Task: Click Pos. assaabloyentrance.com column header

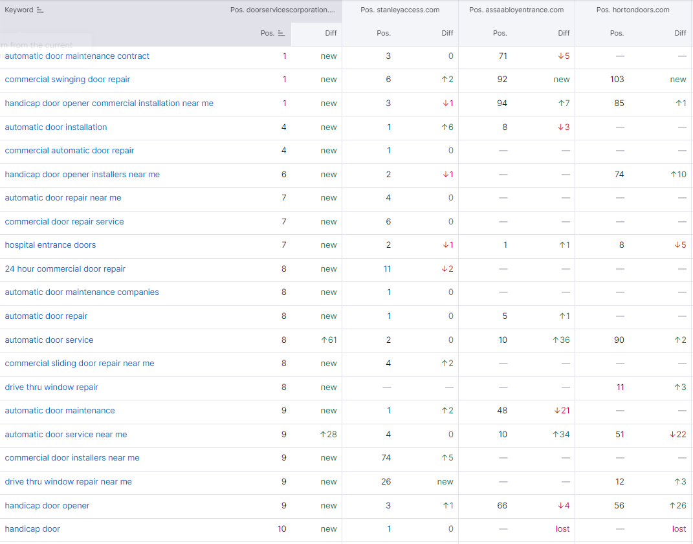Action: (516, 10)
